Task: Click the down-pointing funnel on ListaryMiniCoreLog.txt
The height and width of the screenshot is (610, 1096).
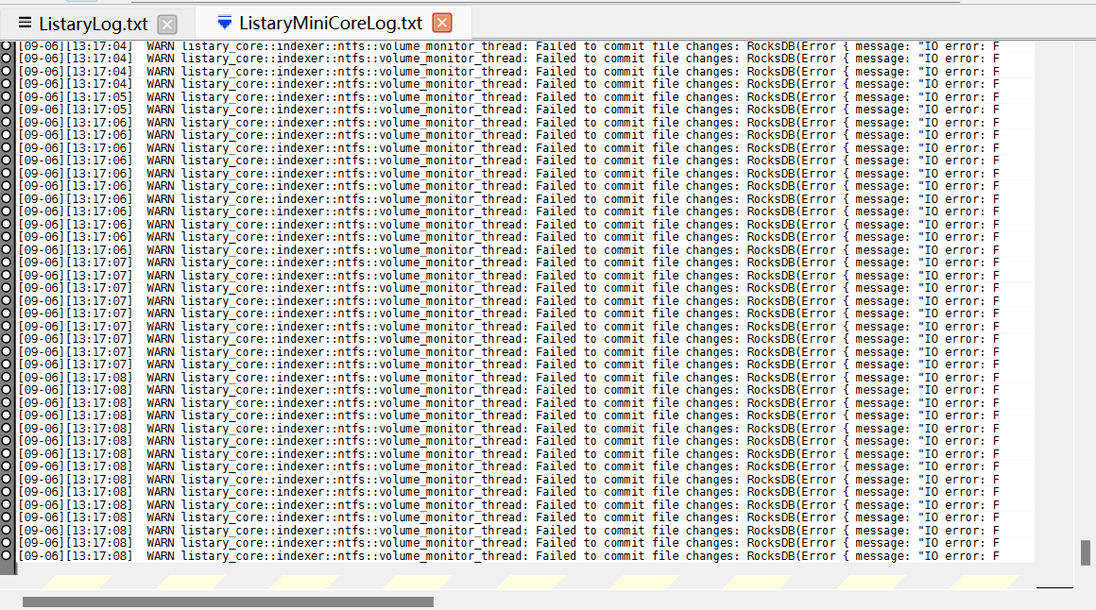Action: (224, 20)
